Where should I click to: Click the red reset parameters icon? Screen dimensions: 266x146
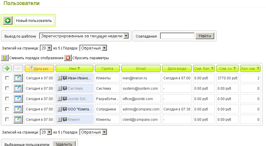tap(68, 58)
